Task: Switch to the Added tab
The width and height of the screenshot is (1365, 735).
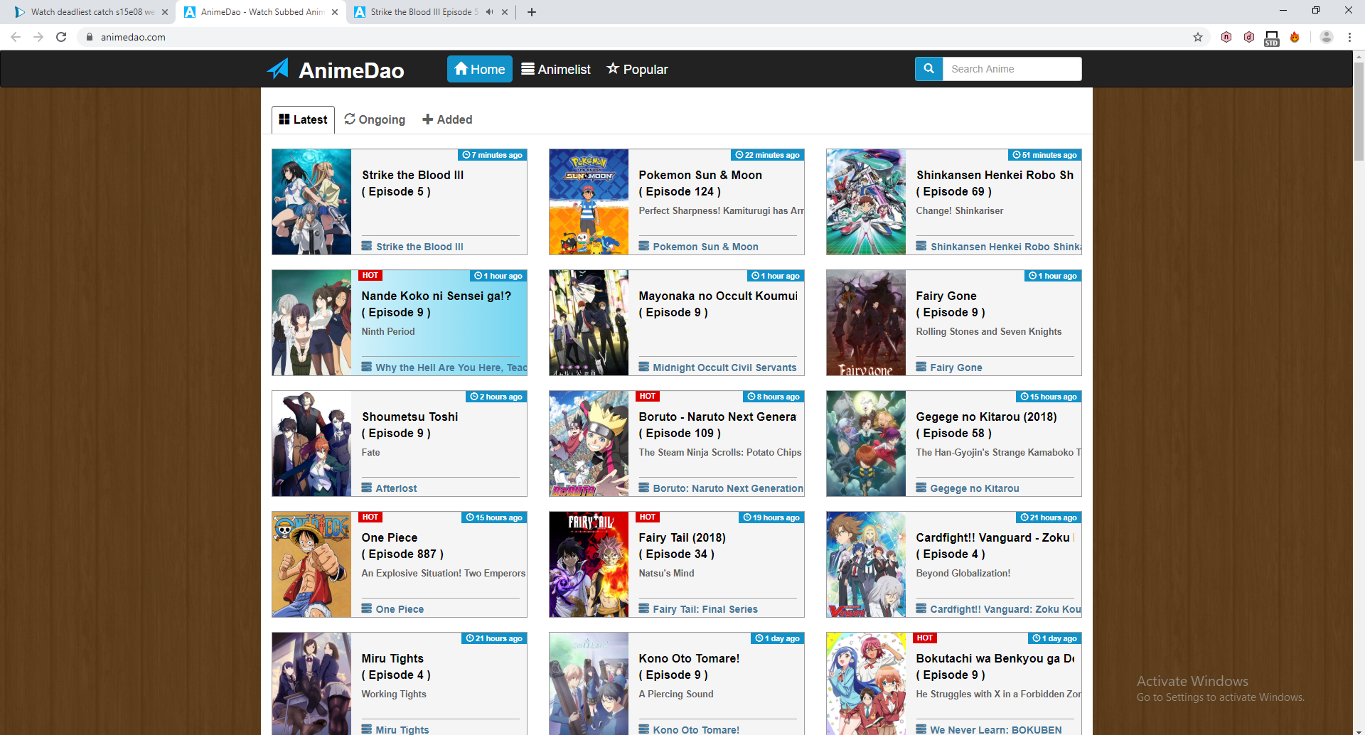Action: pyautogui.click(x=447, y=119)
